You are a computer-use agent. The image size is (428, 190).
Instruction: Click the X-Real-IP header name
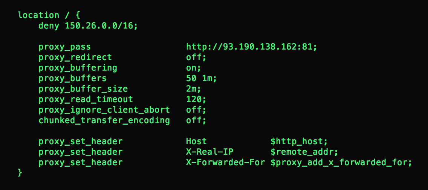tap(209, 152)
